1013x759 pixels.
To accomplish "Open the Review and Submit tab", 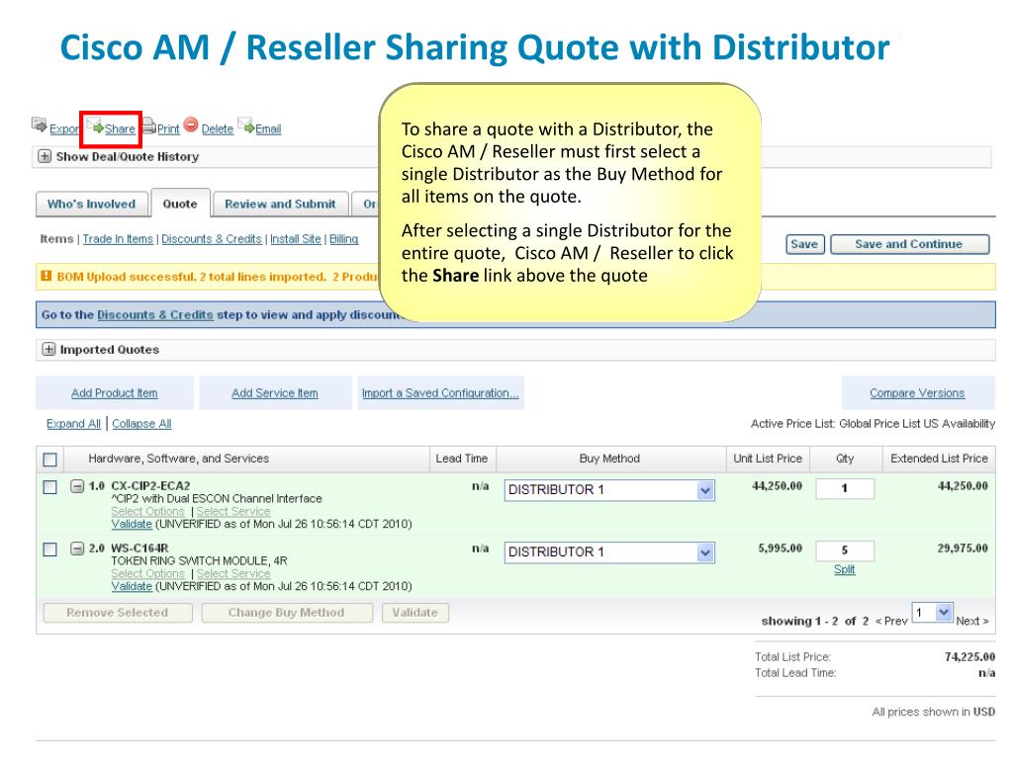I will 280,204.
